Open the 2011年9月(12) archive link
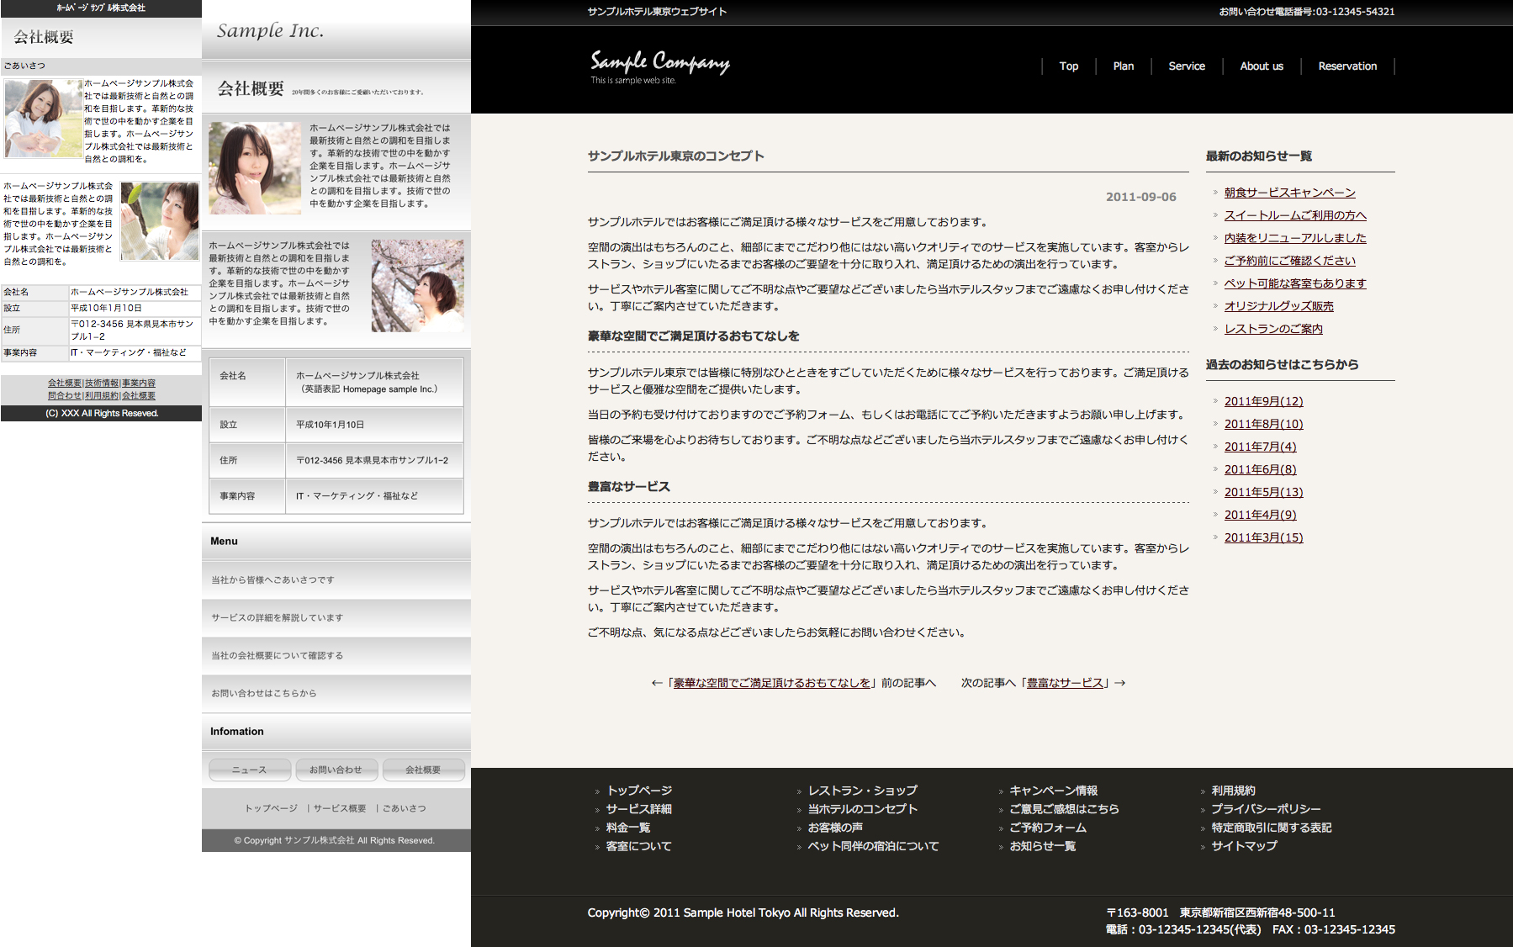The width and height of the screenshot is (1513, 947). [1263, 401]
